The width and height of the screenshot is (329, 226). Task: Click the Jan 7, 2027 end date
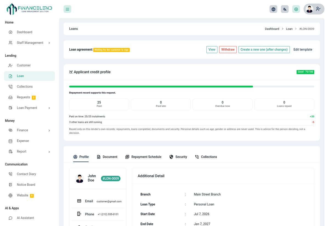pyautogui.click(x=202, y=224)
